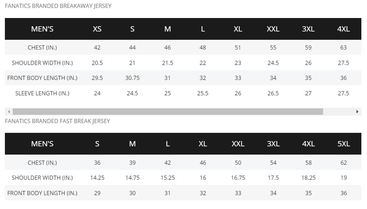Click the 25.5 sleeve length cell

(x=203, y=93)
